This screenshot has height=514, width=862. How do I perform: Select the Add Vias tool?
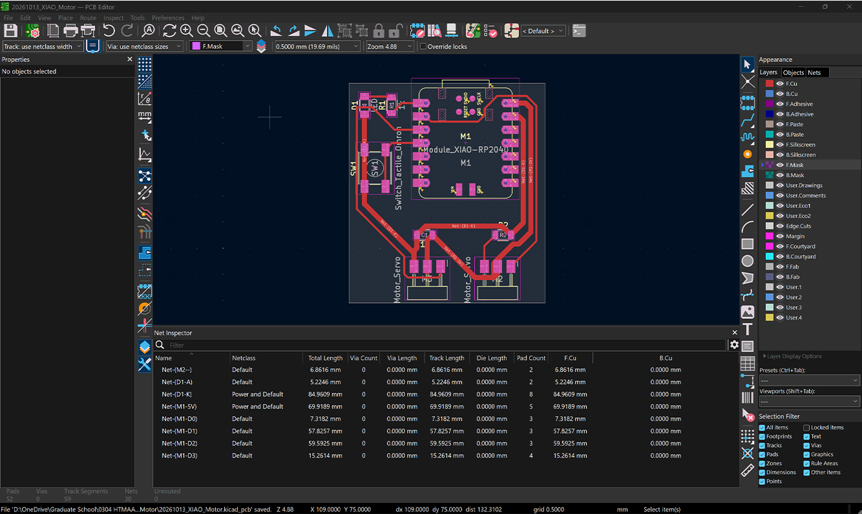pyautogui.click(x=748, y=154)
